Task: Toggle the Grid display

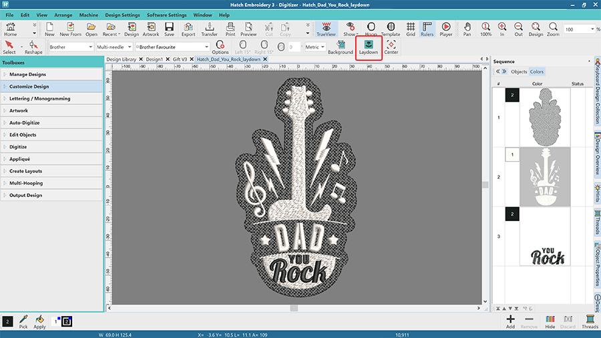Action: pos(411,29)
